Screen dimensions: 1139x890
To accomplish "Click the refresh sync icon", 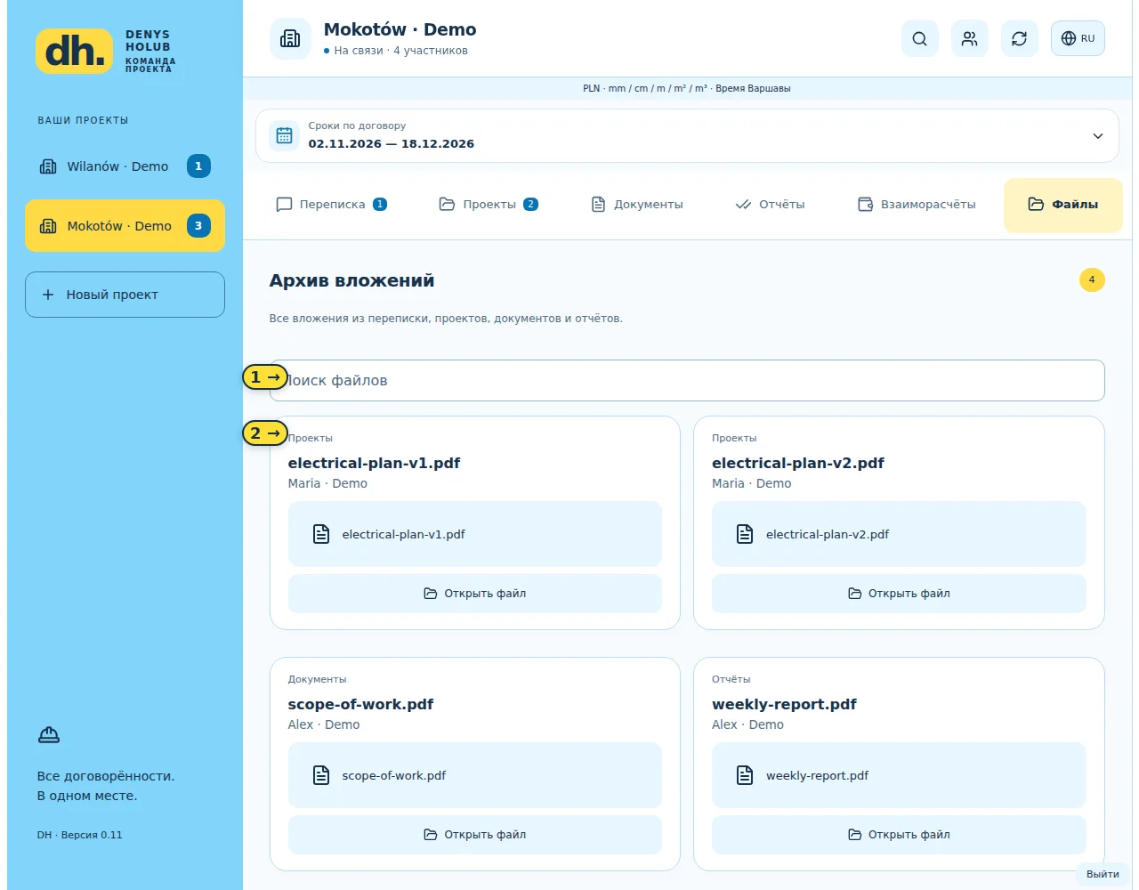I will pyautogui.click(x=1019, y=38).
